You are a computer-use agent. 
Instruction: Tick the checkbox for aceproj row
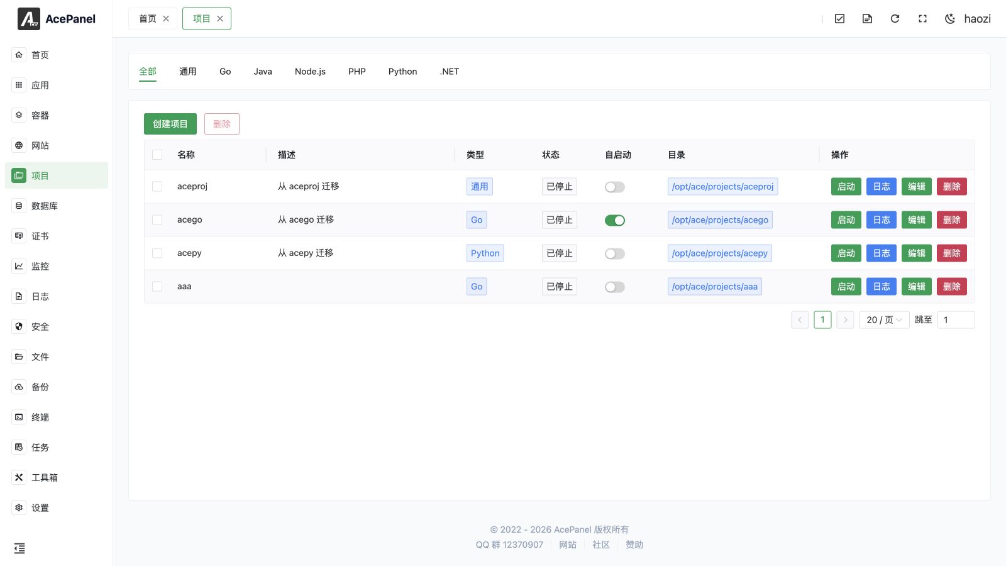click(157, 187)
